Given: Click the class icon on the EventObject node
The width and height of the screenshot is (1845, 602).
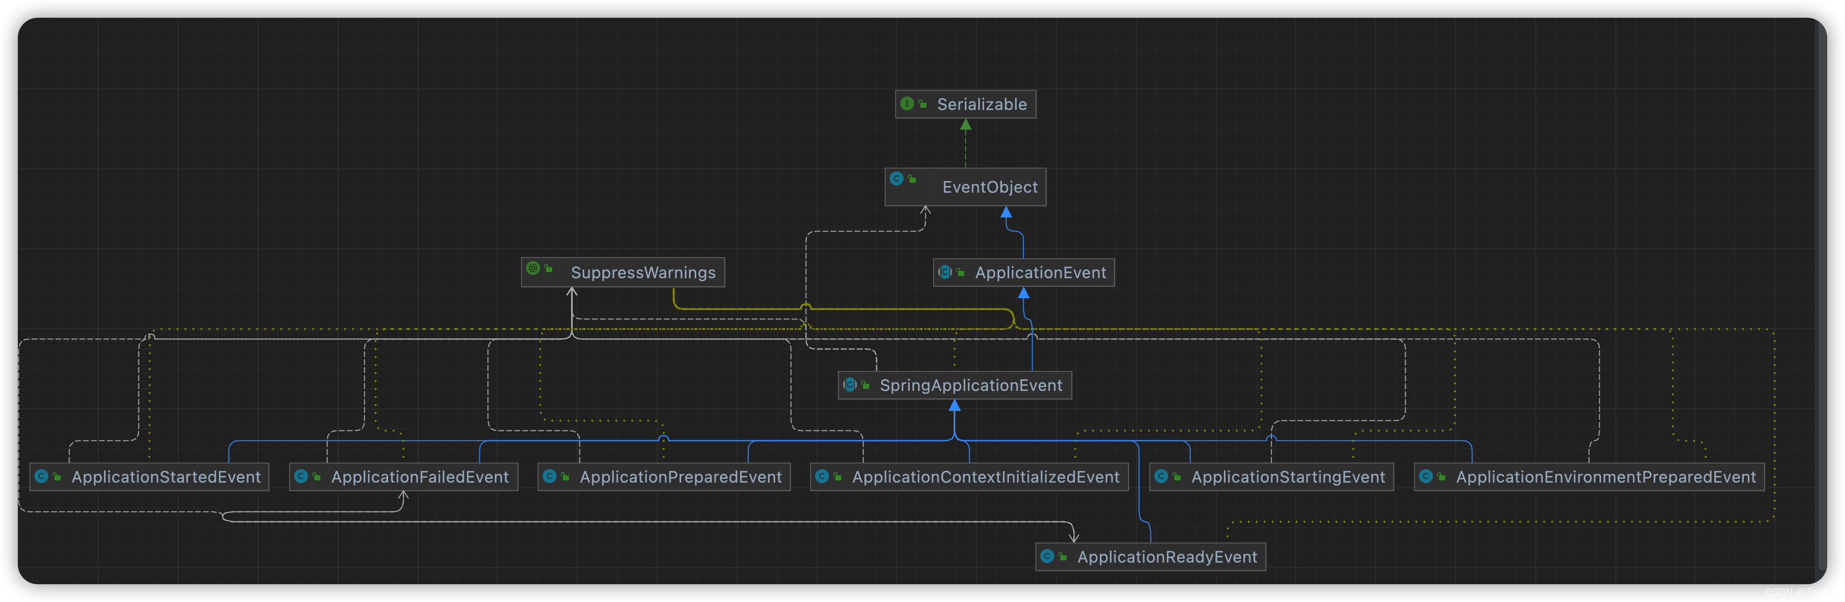Looking at the screenshot, I should point(896,179).
